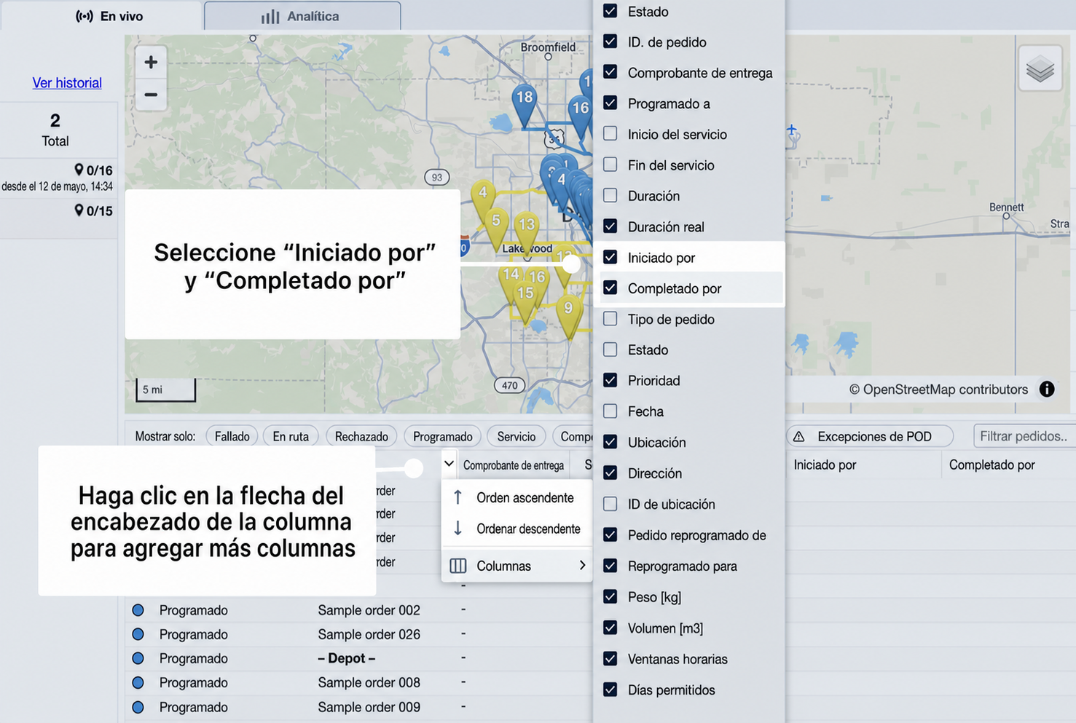Choose Ordenar descendente menu item

[x=517, y=529]
